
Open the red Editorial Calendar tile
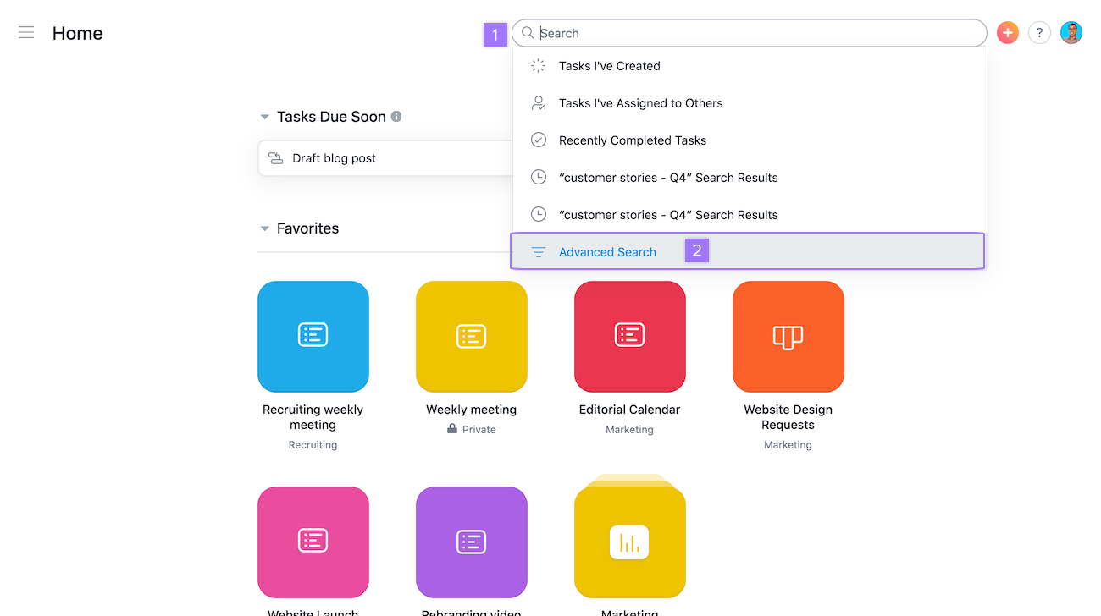(x=630, y=337)
